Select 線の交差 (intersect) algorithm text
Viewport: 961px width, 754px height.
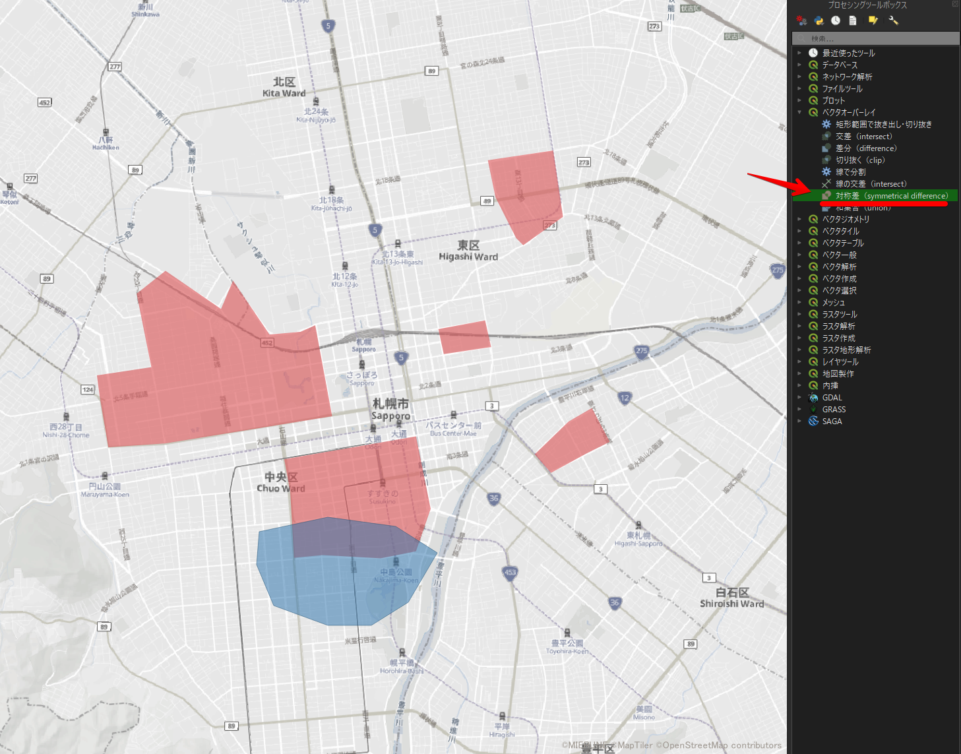pos(871,183)
